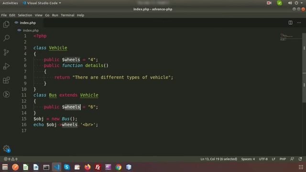Click the code minimap preview
The image size is (306, 172).
291,37
